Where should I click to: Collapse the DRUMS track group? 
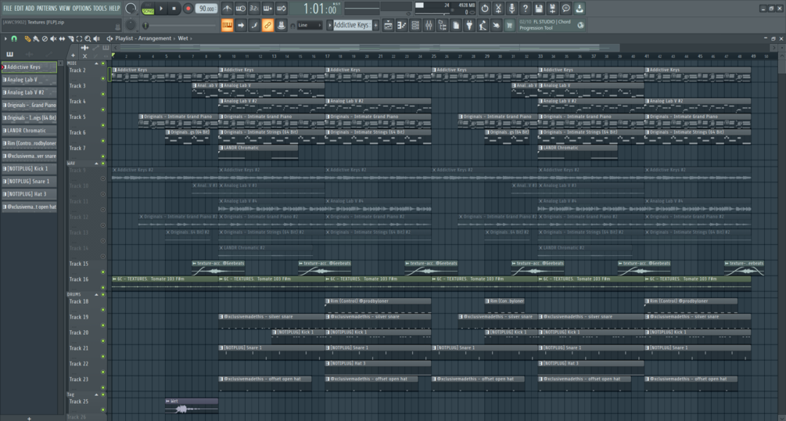97,294
